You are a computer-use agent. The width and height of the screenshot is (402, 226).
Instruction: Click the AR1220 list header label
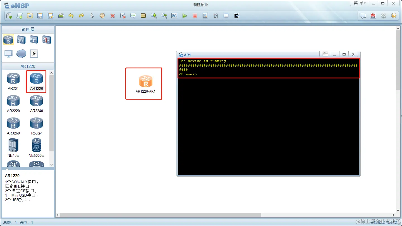point(28,66)
